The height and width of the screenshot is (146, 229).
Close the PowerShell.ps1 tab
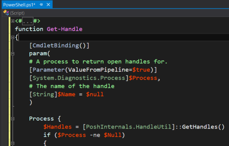(48, 5)
